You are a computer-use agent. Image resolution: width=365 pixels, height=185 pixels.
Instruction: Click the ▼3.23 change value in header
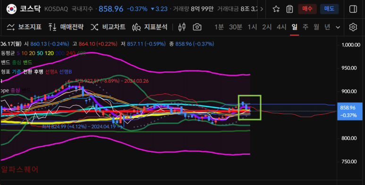click(x=159, y=9)
